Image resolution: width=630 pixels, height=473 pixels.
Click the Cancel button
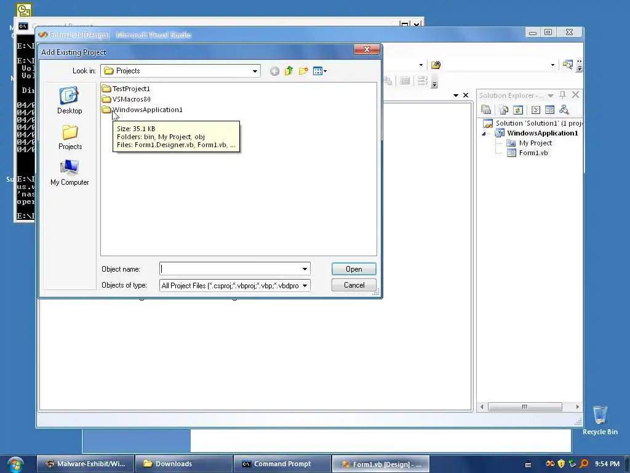pyautogui.click(x=354, y=285)
